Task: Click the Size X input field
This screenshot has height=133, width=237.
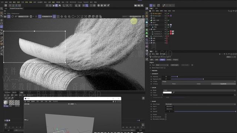Action: tap(170, 106)
